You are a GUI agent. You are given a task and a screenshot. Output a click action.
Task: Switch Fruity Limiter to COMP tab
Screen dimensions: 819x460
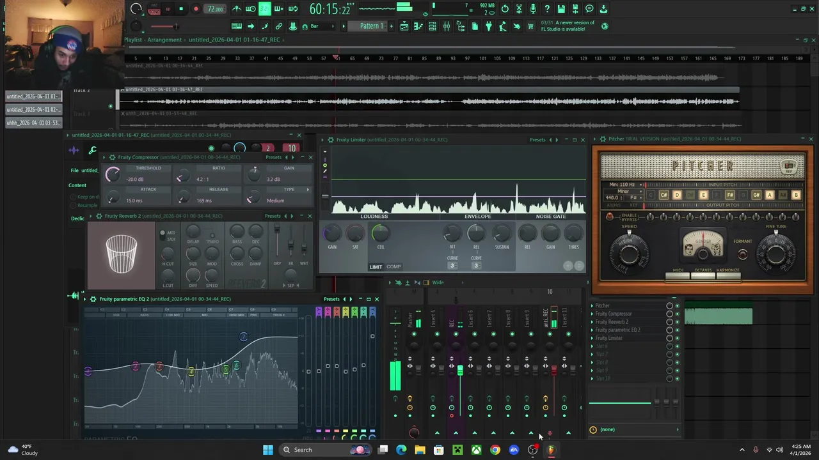point(394,267)
